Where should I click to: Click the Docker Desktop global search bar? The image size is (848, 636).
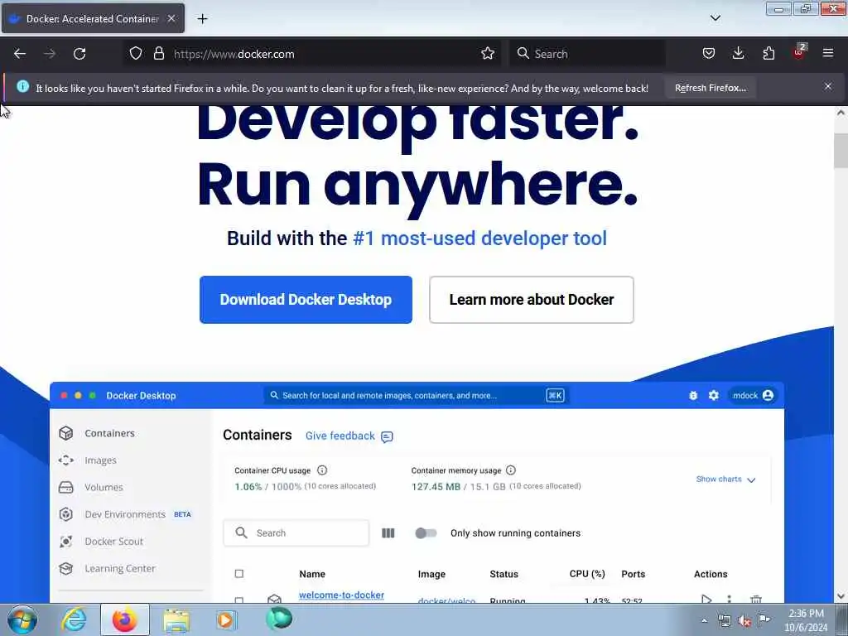pos(416,395)
